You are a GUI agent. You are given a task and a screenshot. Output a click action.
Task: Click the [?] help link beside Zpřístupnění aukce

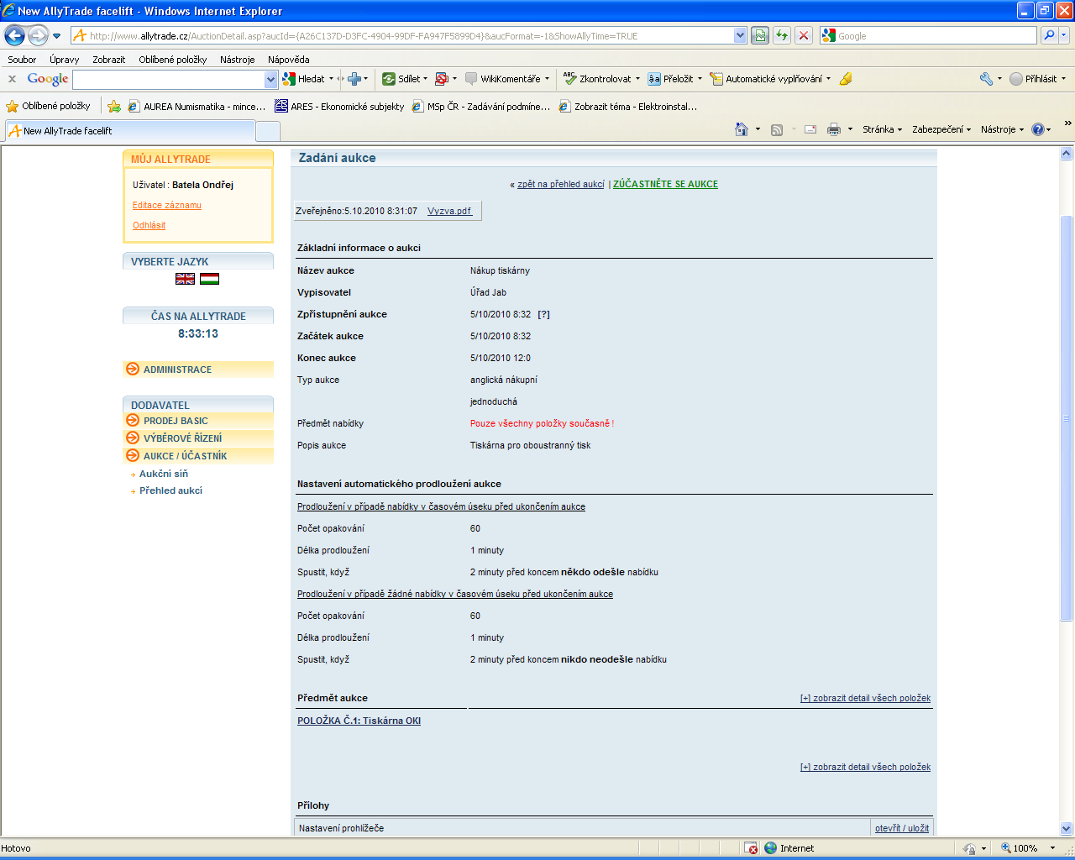[543, 314]
